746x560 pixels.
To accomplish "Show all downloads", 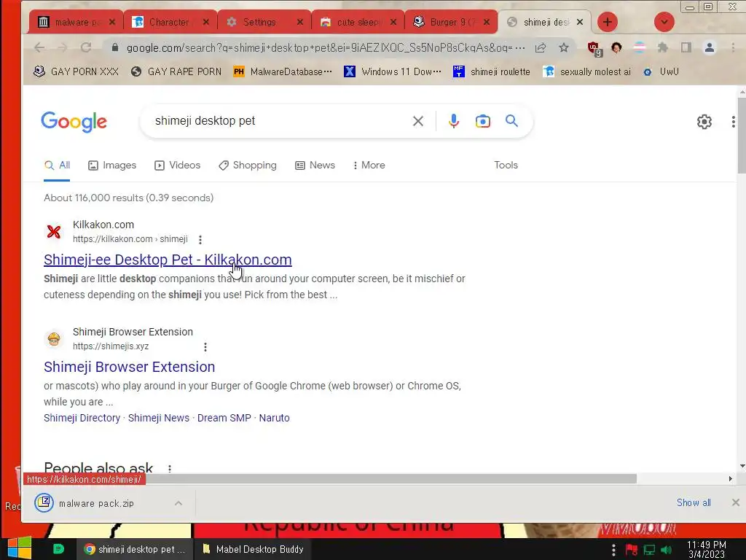I will [x=694, y=503].
